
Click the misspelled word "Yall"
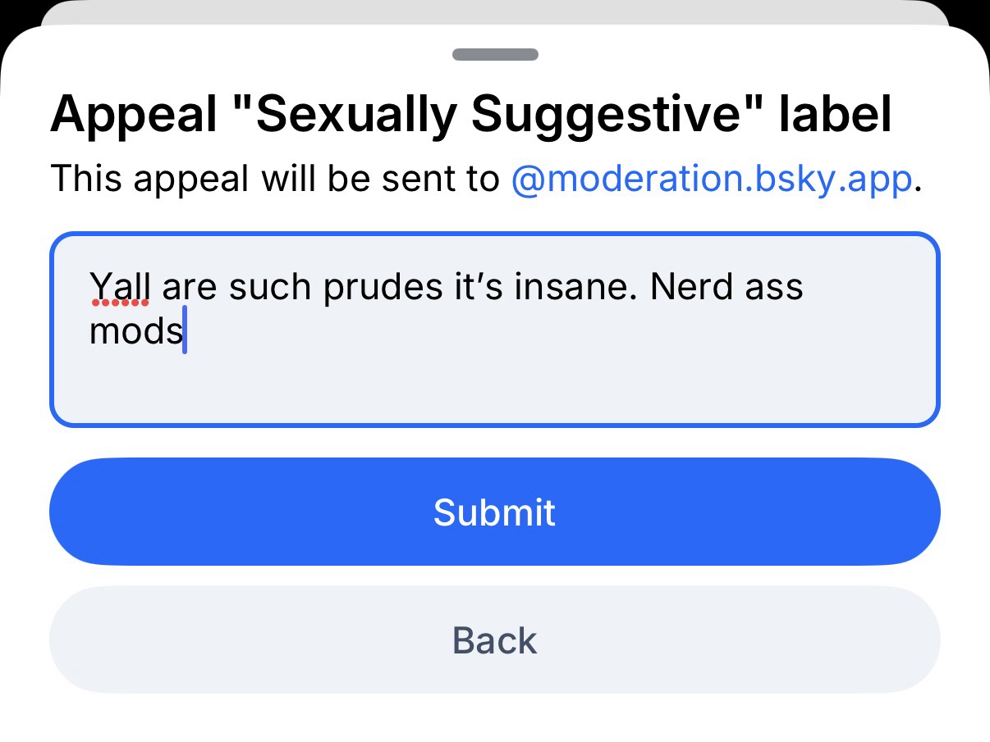coord(120,287)
